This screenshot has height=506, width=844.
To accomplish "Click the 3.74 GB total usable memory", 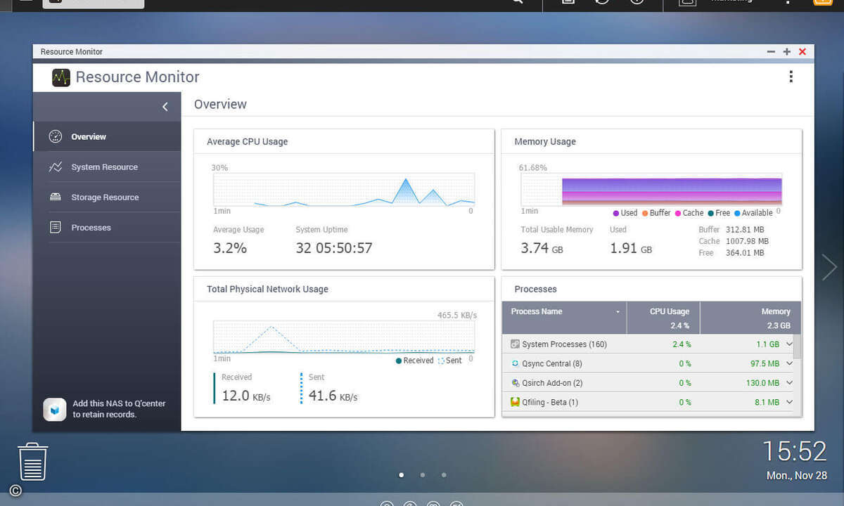I will click(x=542, y=248).
